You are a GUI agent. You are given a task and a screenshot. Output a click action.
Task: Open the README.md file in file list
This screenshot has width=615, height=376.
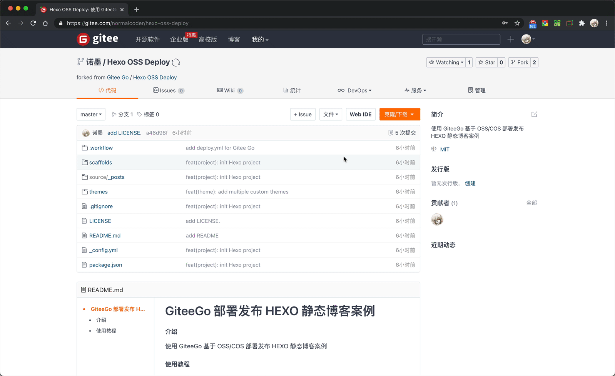point(105,235)
